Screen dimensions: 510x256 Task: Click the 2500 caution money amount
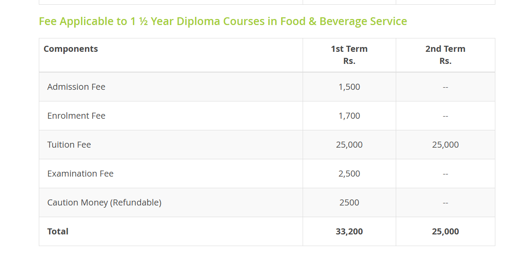click(349, 202)
